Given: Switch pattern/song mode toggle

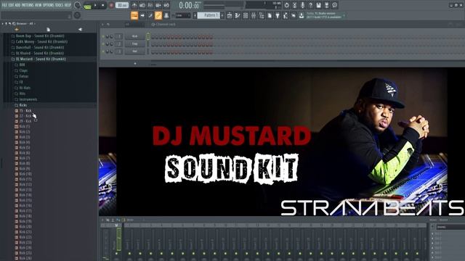Looking at the screenshot, I should 87,6.
